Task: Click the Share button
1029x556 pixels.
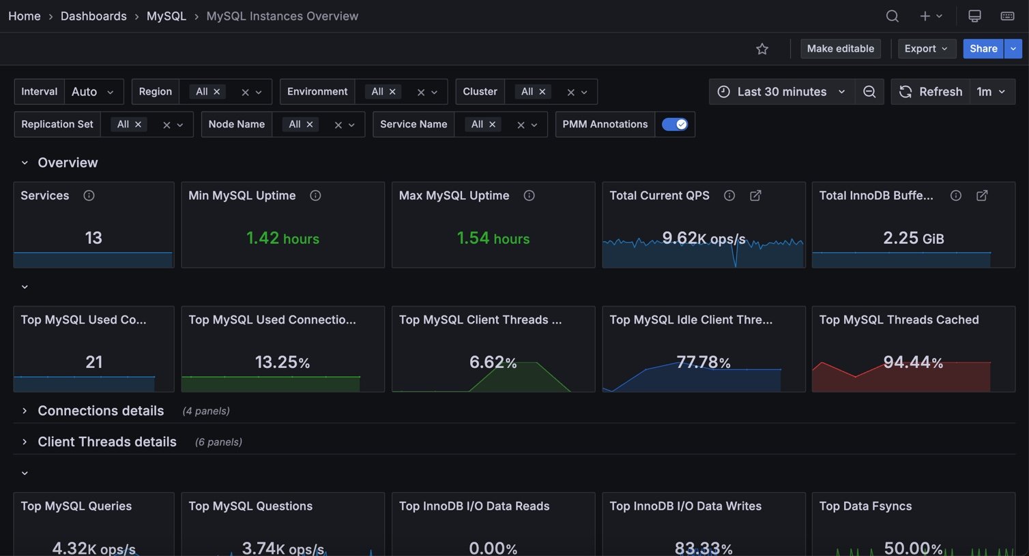Action: (983, 49)
